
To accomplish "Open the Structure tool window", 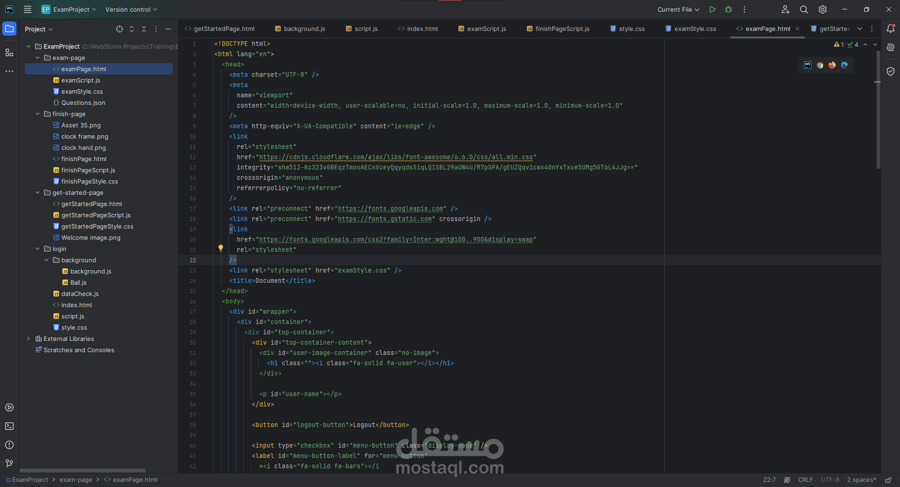I will [x=9, y=52].
